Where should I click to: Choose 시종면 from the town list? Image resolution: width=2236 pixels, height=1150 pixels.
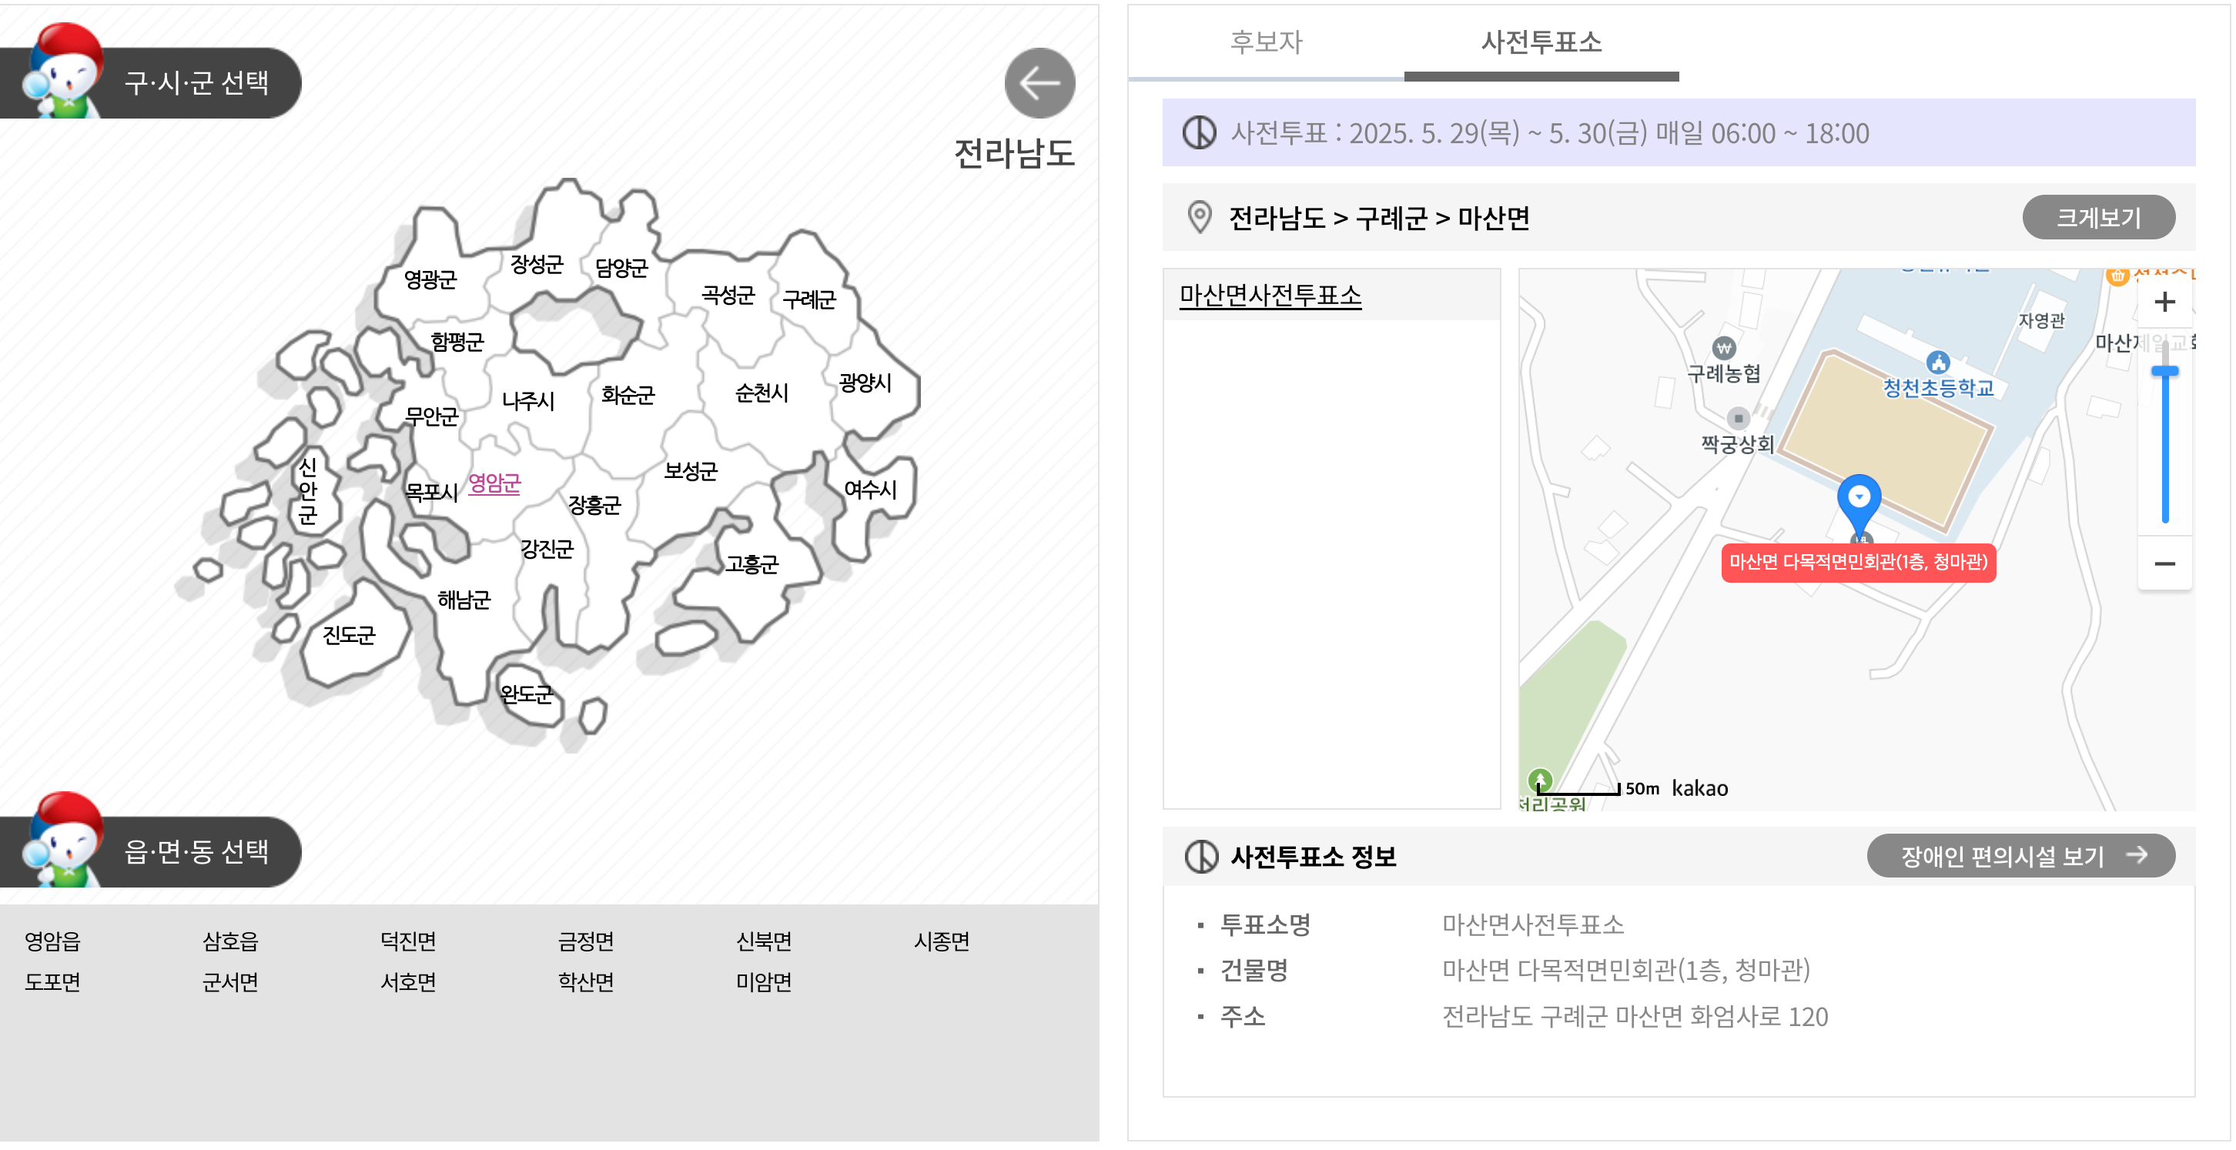point(942,941)
